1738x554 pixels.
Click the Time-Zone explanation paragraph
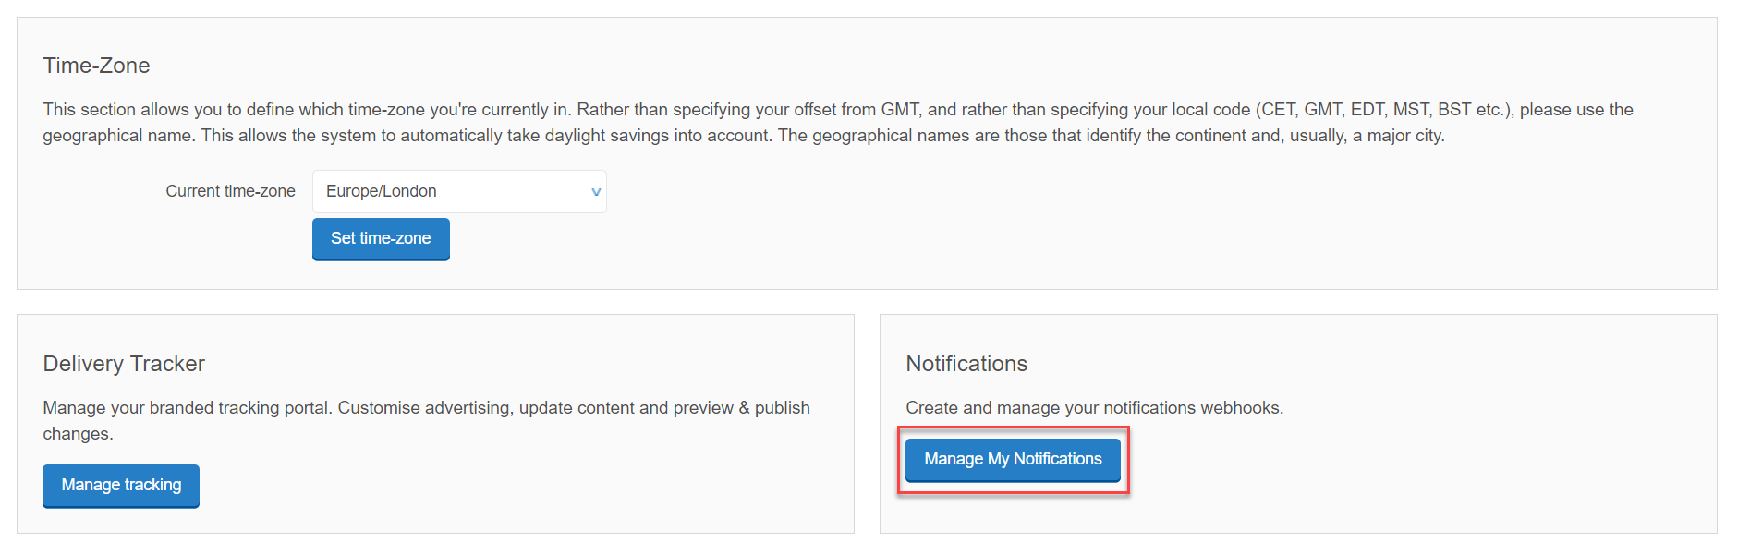click(832, 121)
